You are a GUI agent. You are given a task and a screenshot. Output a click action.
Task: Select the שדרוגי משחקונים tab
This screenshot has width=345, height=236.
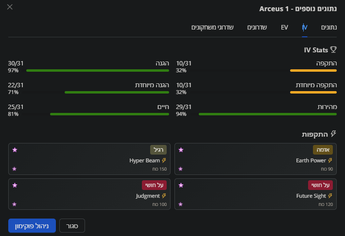coord(212,27)
